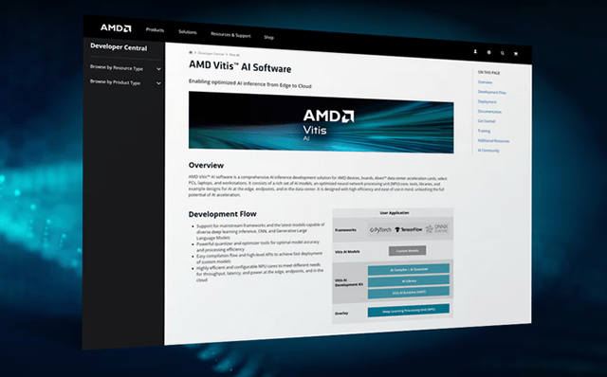The width and height of the screenshot is (607, 377).
Task: Click the AMD Vitis AI Software page title
Action: (240, 66)
